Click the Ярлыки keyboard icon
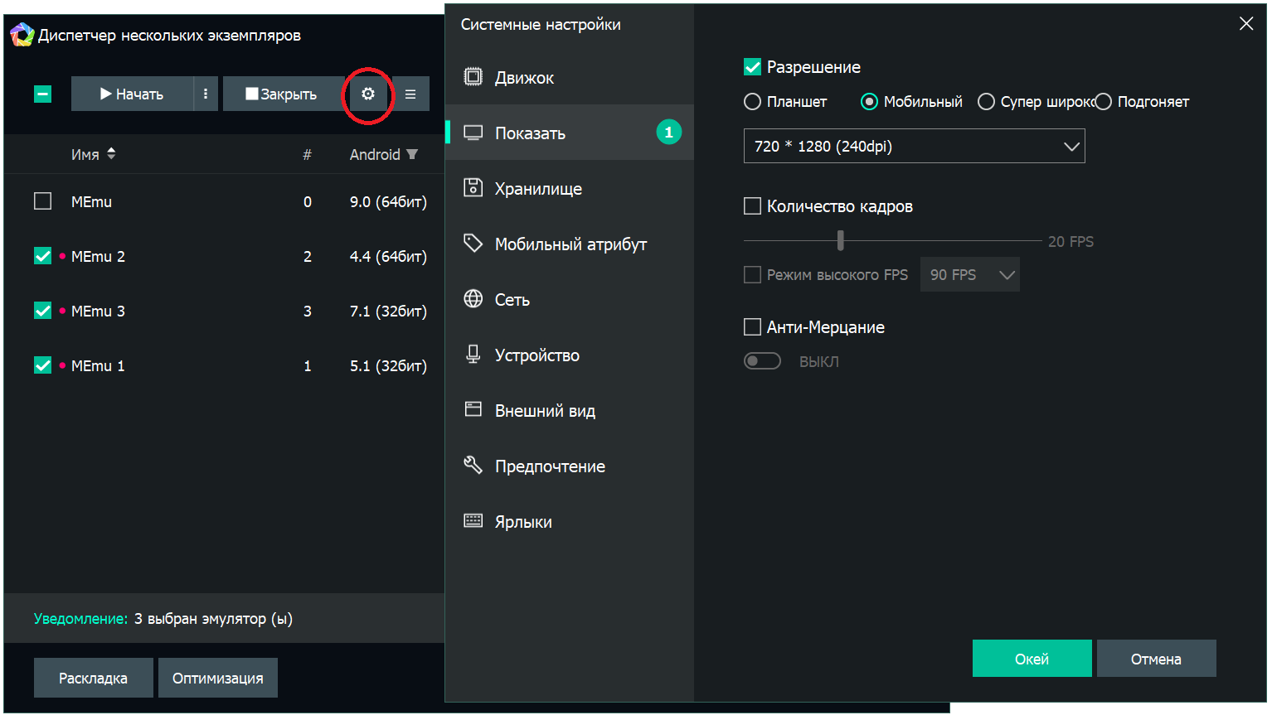This screenshot has height=715, width=1272. click(473, 520)
